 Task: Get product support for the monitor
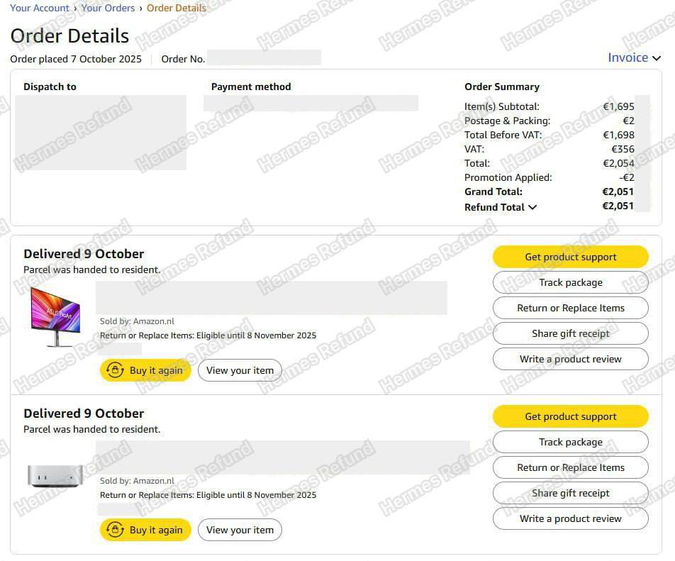point(570,257)
